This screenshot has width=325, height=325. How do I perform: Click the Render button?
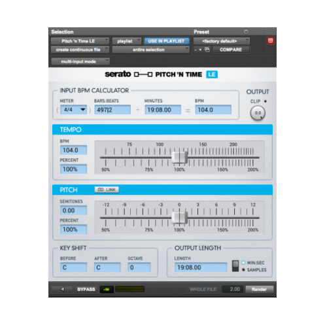(259, 289)
